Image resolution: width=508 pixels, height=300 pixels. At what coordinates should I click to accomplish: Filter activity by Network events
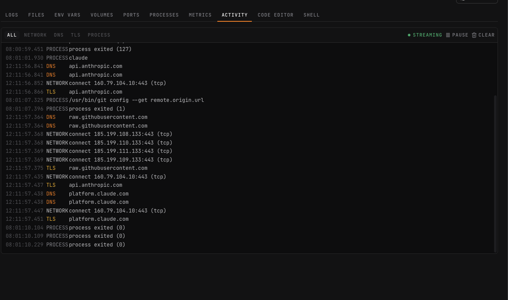(35, 35)
